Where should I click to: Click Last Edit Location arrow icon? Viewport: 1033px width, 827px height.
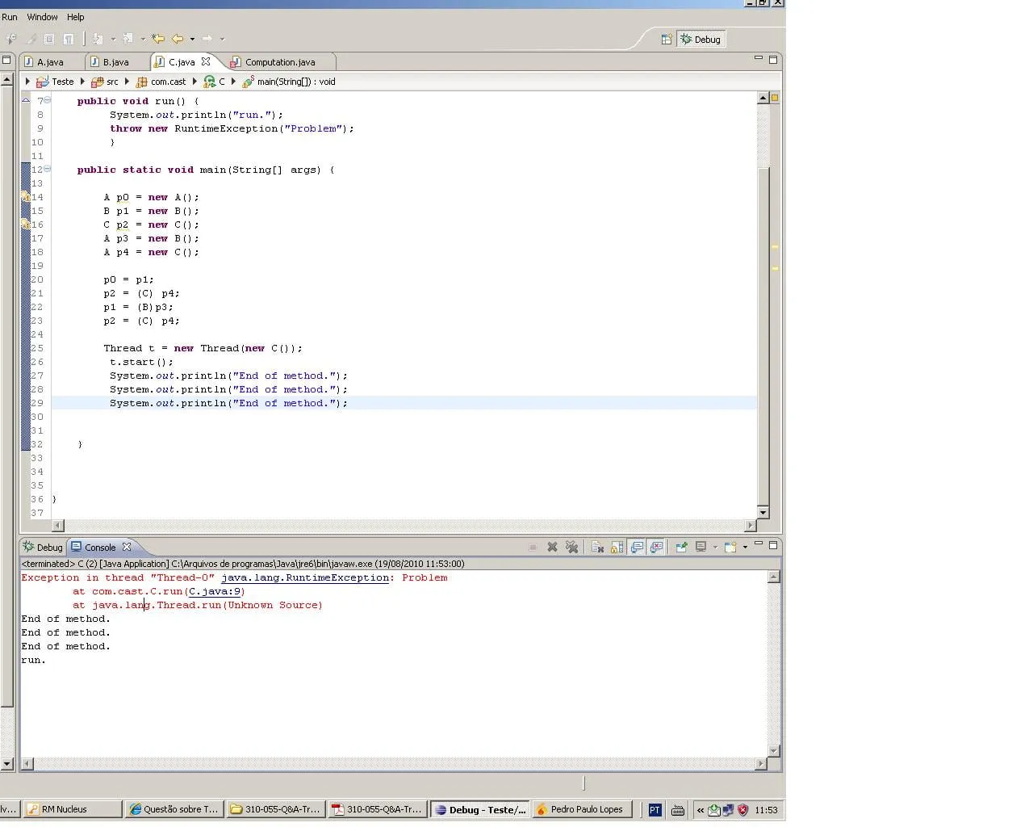(x=158, y=39)
